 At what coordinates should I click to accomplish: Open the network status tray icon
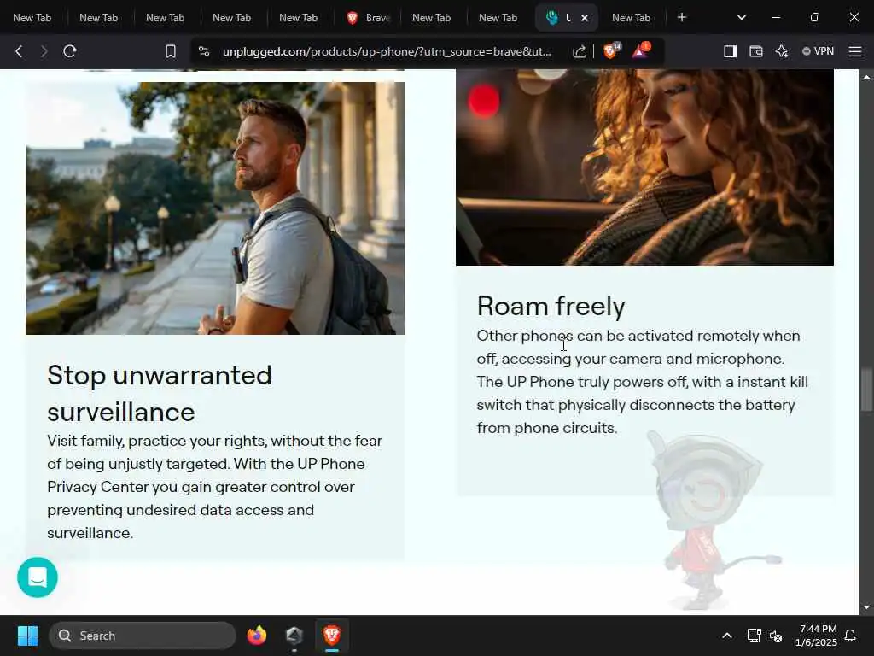click(x=754, y=635)
